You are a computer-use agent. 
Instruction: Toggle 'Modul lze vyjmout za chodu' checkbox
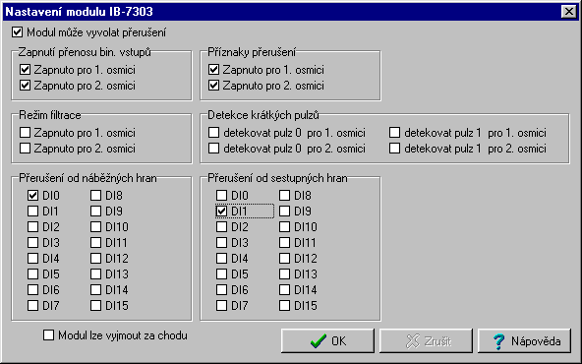coord(48,335)
